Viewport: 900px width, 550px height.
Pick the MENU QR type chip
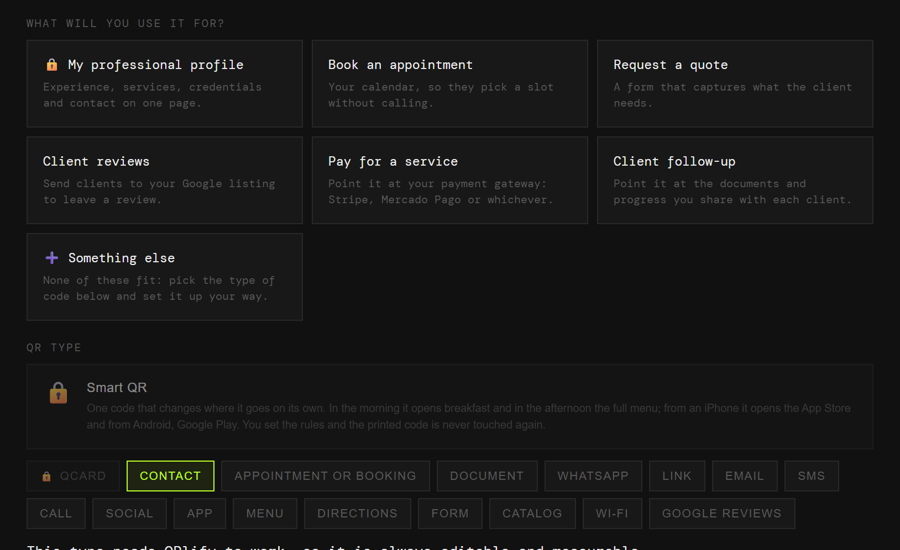coord(265,514)
